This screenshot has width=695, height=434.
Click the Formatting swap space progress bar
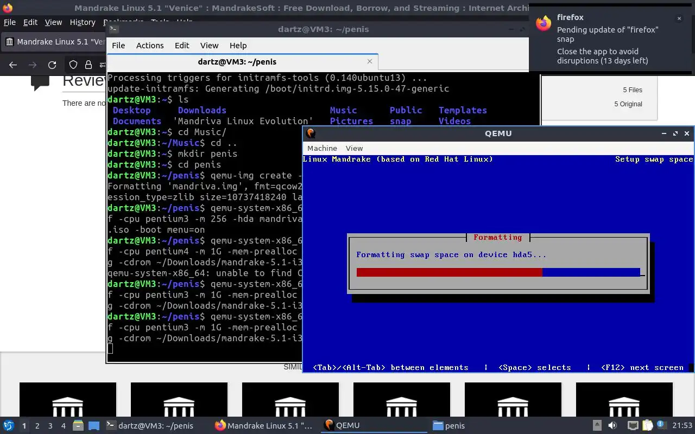(x=498, y=272)
